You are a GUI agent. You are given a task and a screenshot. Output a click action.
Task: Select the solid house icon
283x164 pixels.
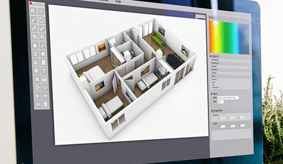click(x=43, y=54)
